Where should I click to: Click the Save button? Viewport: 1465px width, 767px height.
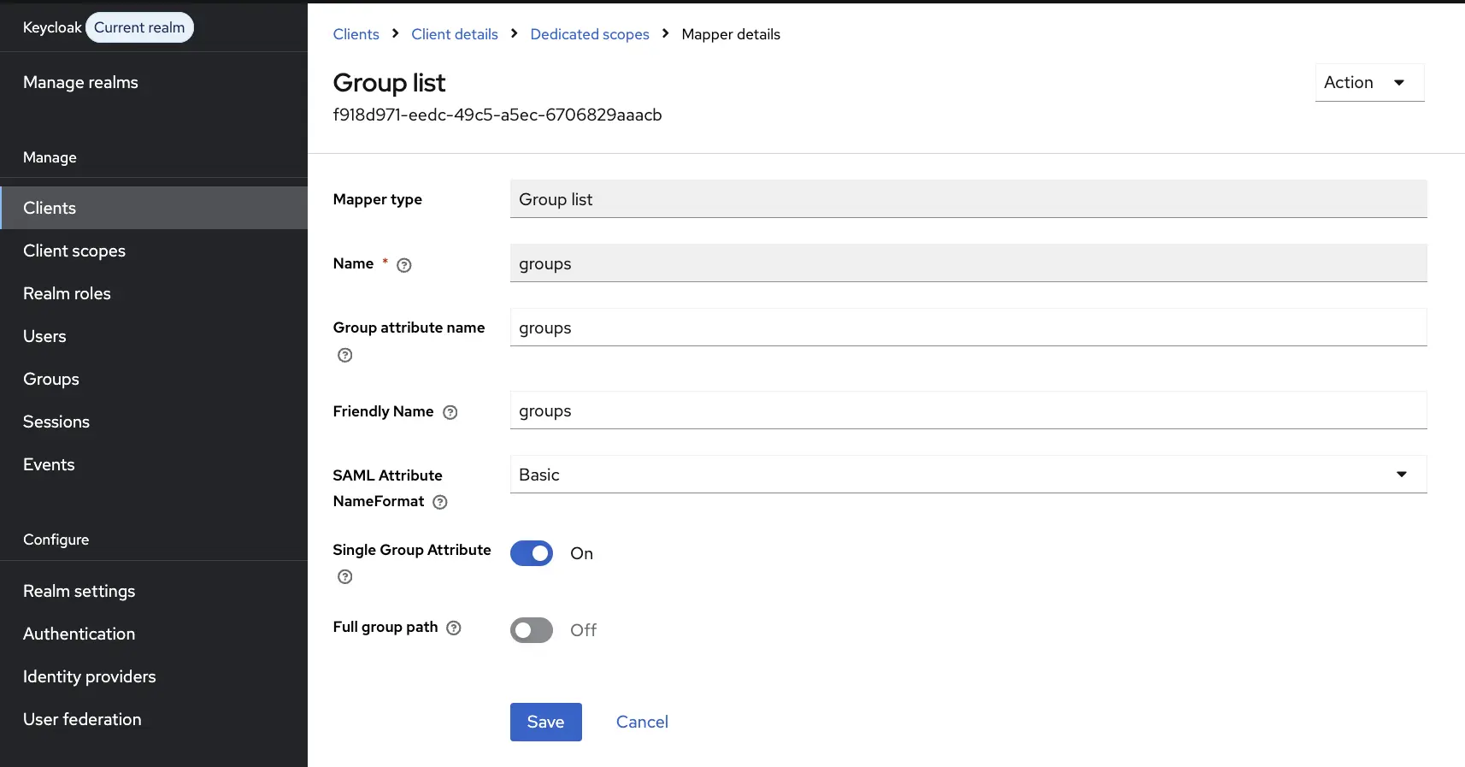[x=546, y=722]
